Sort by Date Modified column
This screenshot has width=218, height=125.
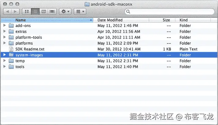tap(121, 20)
